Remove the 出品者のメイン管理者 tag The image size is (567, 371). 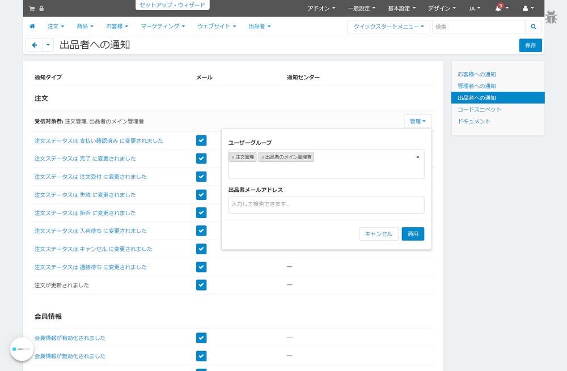click(x=263, y=157)
